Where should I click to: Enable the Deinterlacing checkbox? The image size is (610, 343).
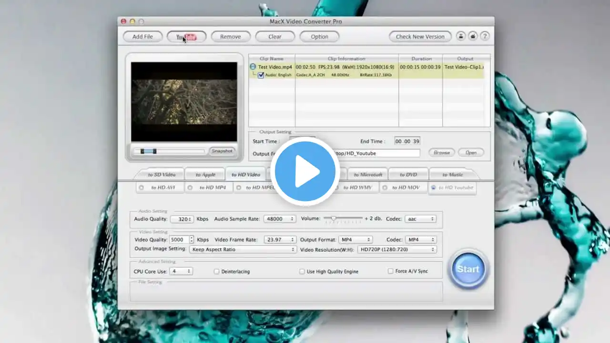click(216, 272)
